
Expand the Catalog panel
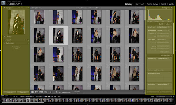coord(4,37)
